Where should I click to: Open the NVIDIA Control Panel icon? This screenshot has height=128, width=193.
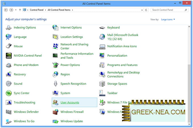point(9,56)
